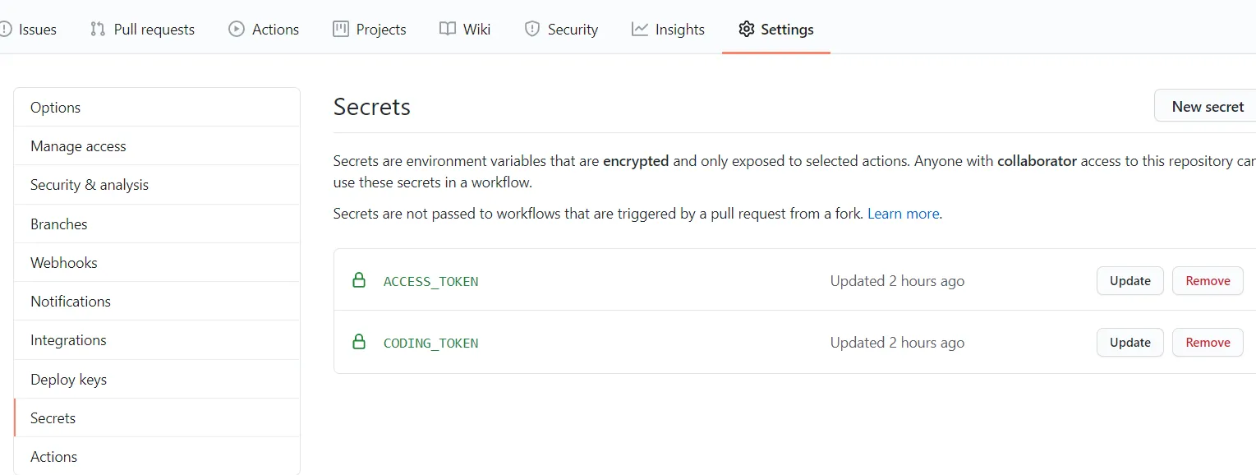
Task: Click the Insights graph icon
Action: tap(640, 30)
